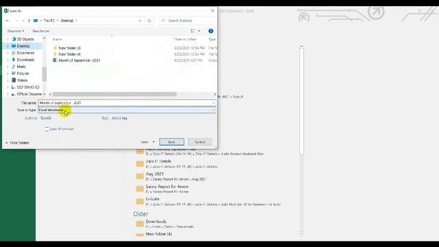Open Save As dialog help
Image resolution: width=439 pixels, height=247 pixels.
[x=211, y=31]
